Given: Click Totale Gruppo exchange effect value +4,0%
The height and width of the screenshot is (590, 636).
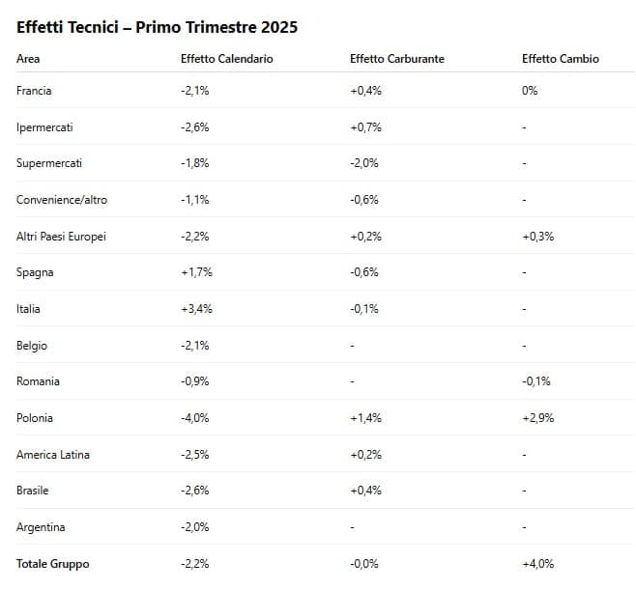Looking at the screenshot, I should 537,564.
